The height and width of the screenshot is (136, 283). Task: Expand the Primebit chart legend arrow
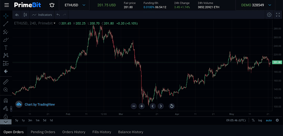54,23
